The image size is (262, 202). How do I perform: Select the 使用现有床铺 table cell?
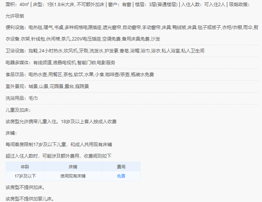pyautogui.click(x=73, y=176)
